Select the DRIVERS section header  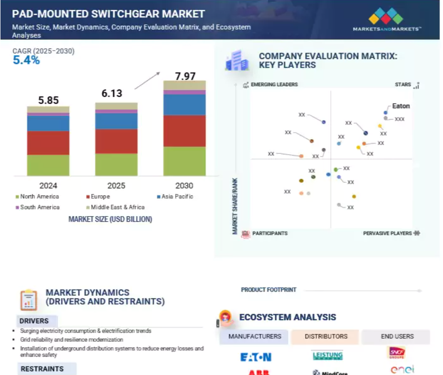[x=37, y=321]
